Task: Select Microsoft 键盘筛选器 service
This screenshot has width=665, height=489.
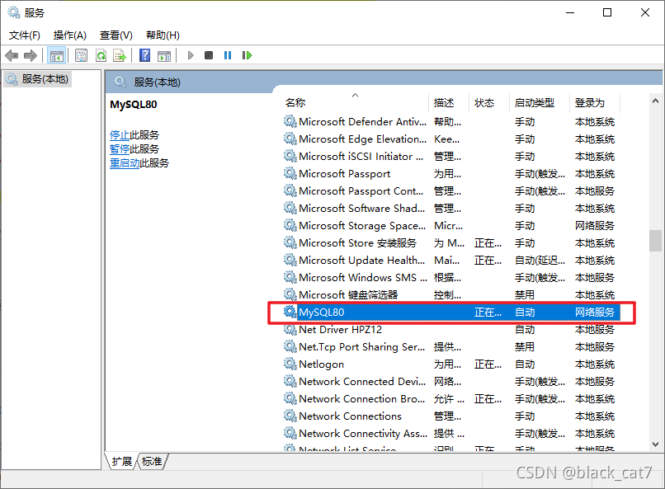Action: [x=451, y=295]
